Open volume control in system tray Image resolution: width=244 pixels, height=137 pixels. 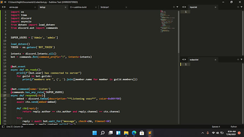click(x=217, y=133)
